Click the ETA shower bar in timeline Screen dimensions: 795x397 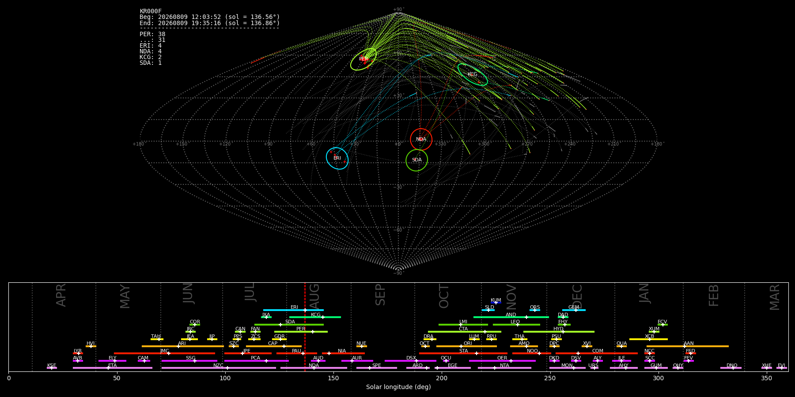click(x=113, y=368)
